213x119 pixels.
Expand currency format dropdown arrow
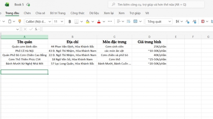coord(182,21)
